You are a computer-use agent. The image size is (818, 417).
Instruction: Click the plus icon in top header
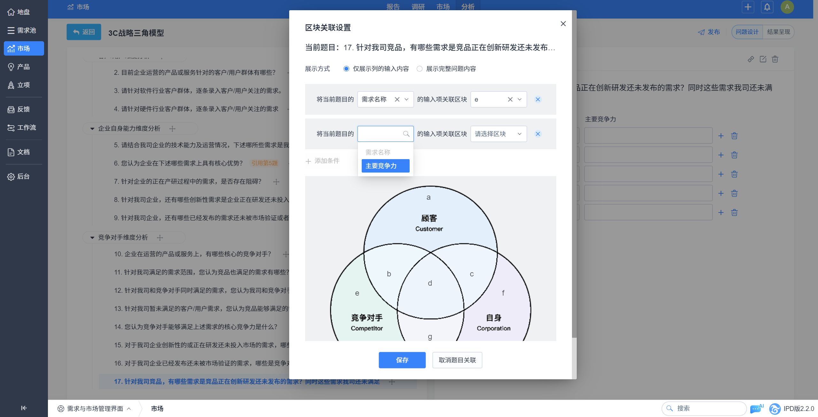pos(748,7)
